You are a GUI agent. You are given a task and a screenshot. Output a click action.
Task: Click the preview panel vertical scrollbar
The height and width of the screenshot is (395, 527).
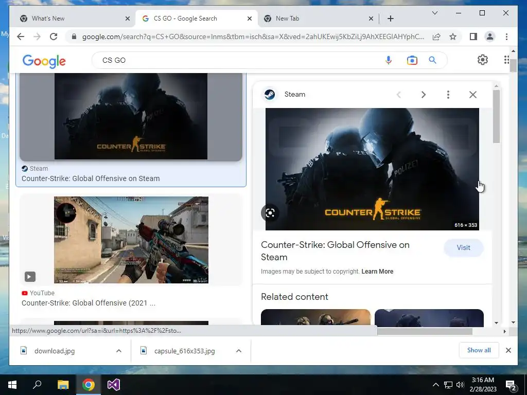coord(497,116)
